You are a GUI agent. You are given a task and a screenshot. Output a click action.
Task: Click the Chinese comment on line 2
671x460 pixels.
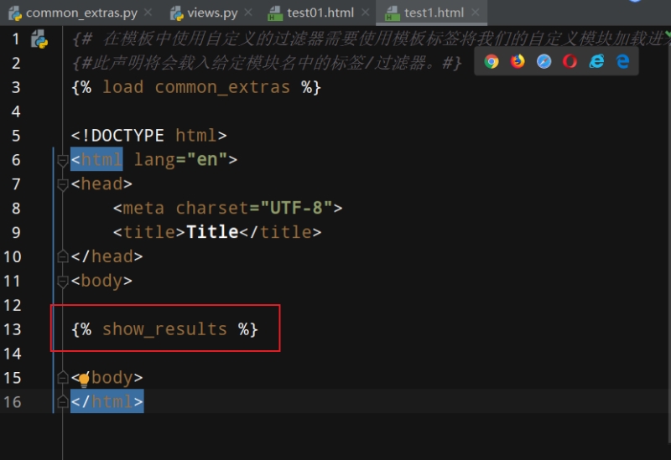(267, 64)
